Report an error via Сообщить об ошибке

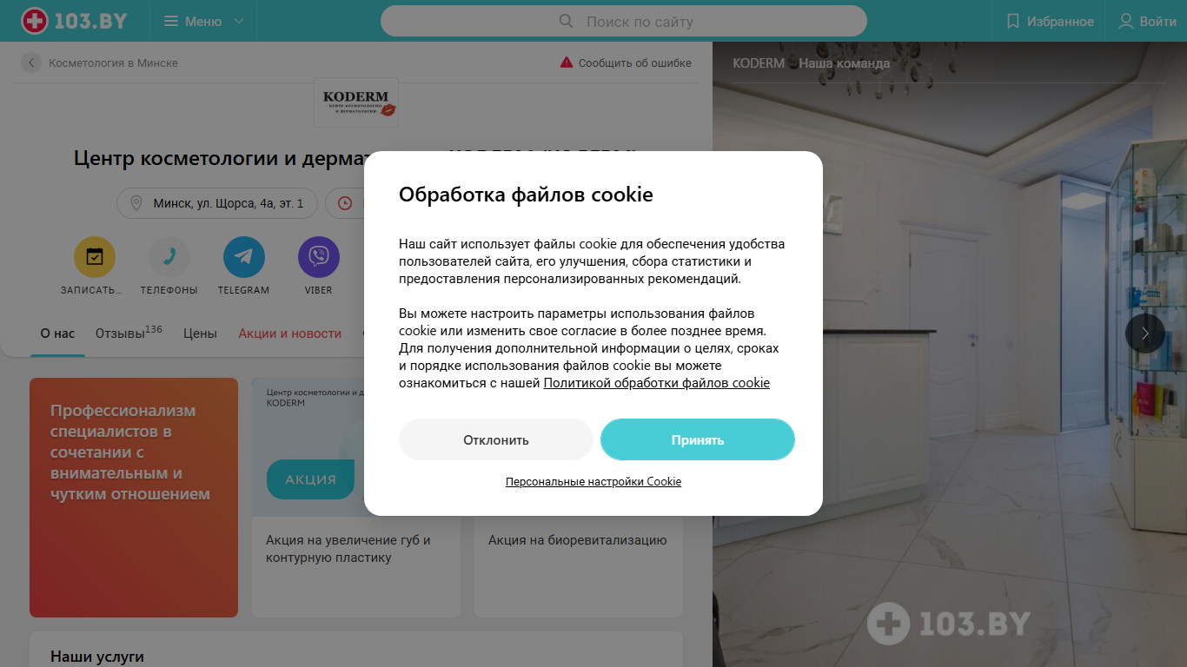click(626, 63)
